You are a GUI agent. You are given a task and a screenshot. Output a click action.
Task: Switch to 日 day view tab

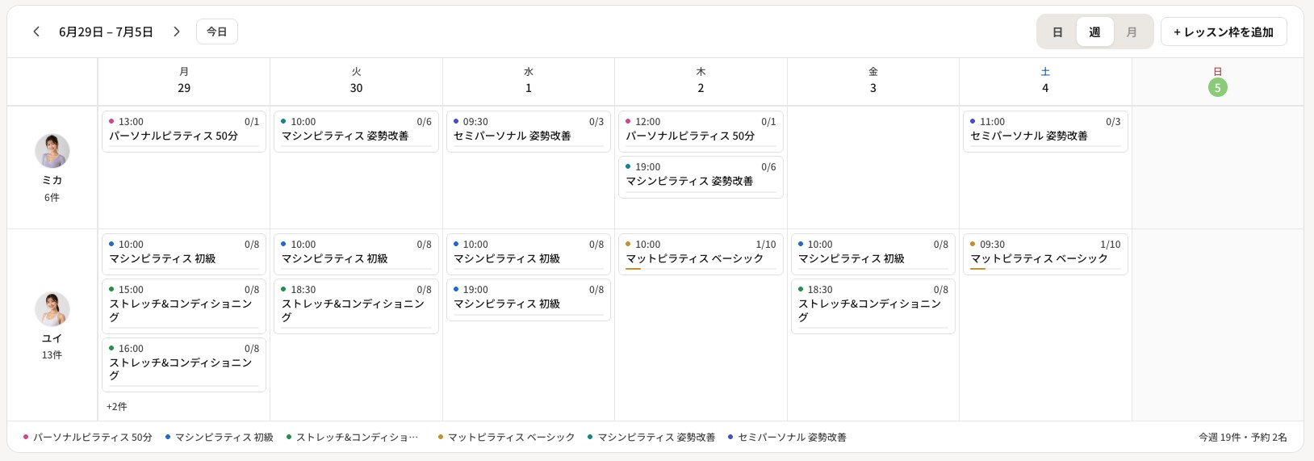[x=1057, y=31]
